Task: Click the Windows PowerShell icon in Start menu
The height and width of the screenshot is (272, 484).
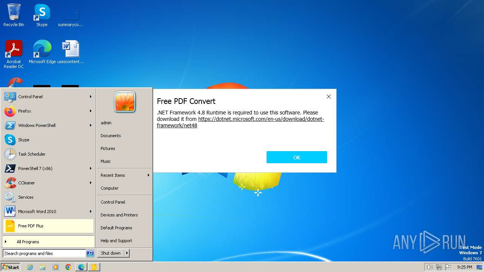Action: [10, 125]
